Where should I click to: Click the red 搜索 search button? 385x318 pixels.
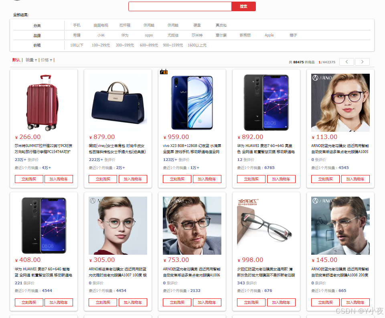tap(243, 6)
